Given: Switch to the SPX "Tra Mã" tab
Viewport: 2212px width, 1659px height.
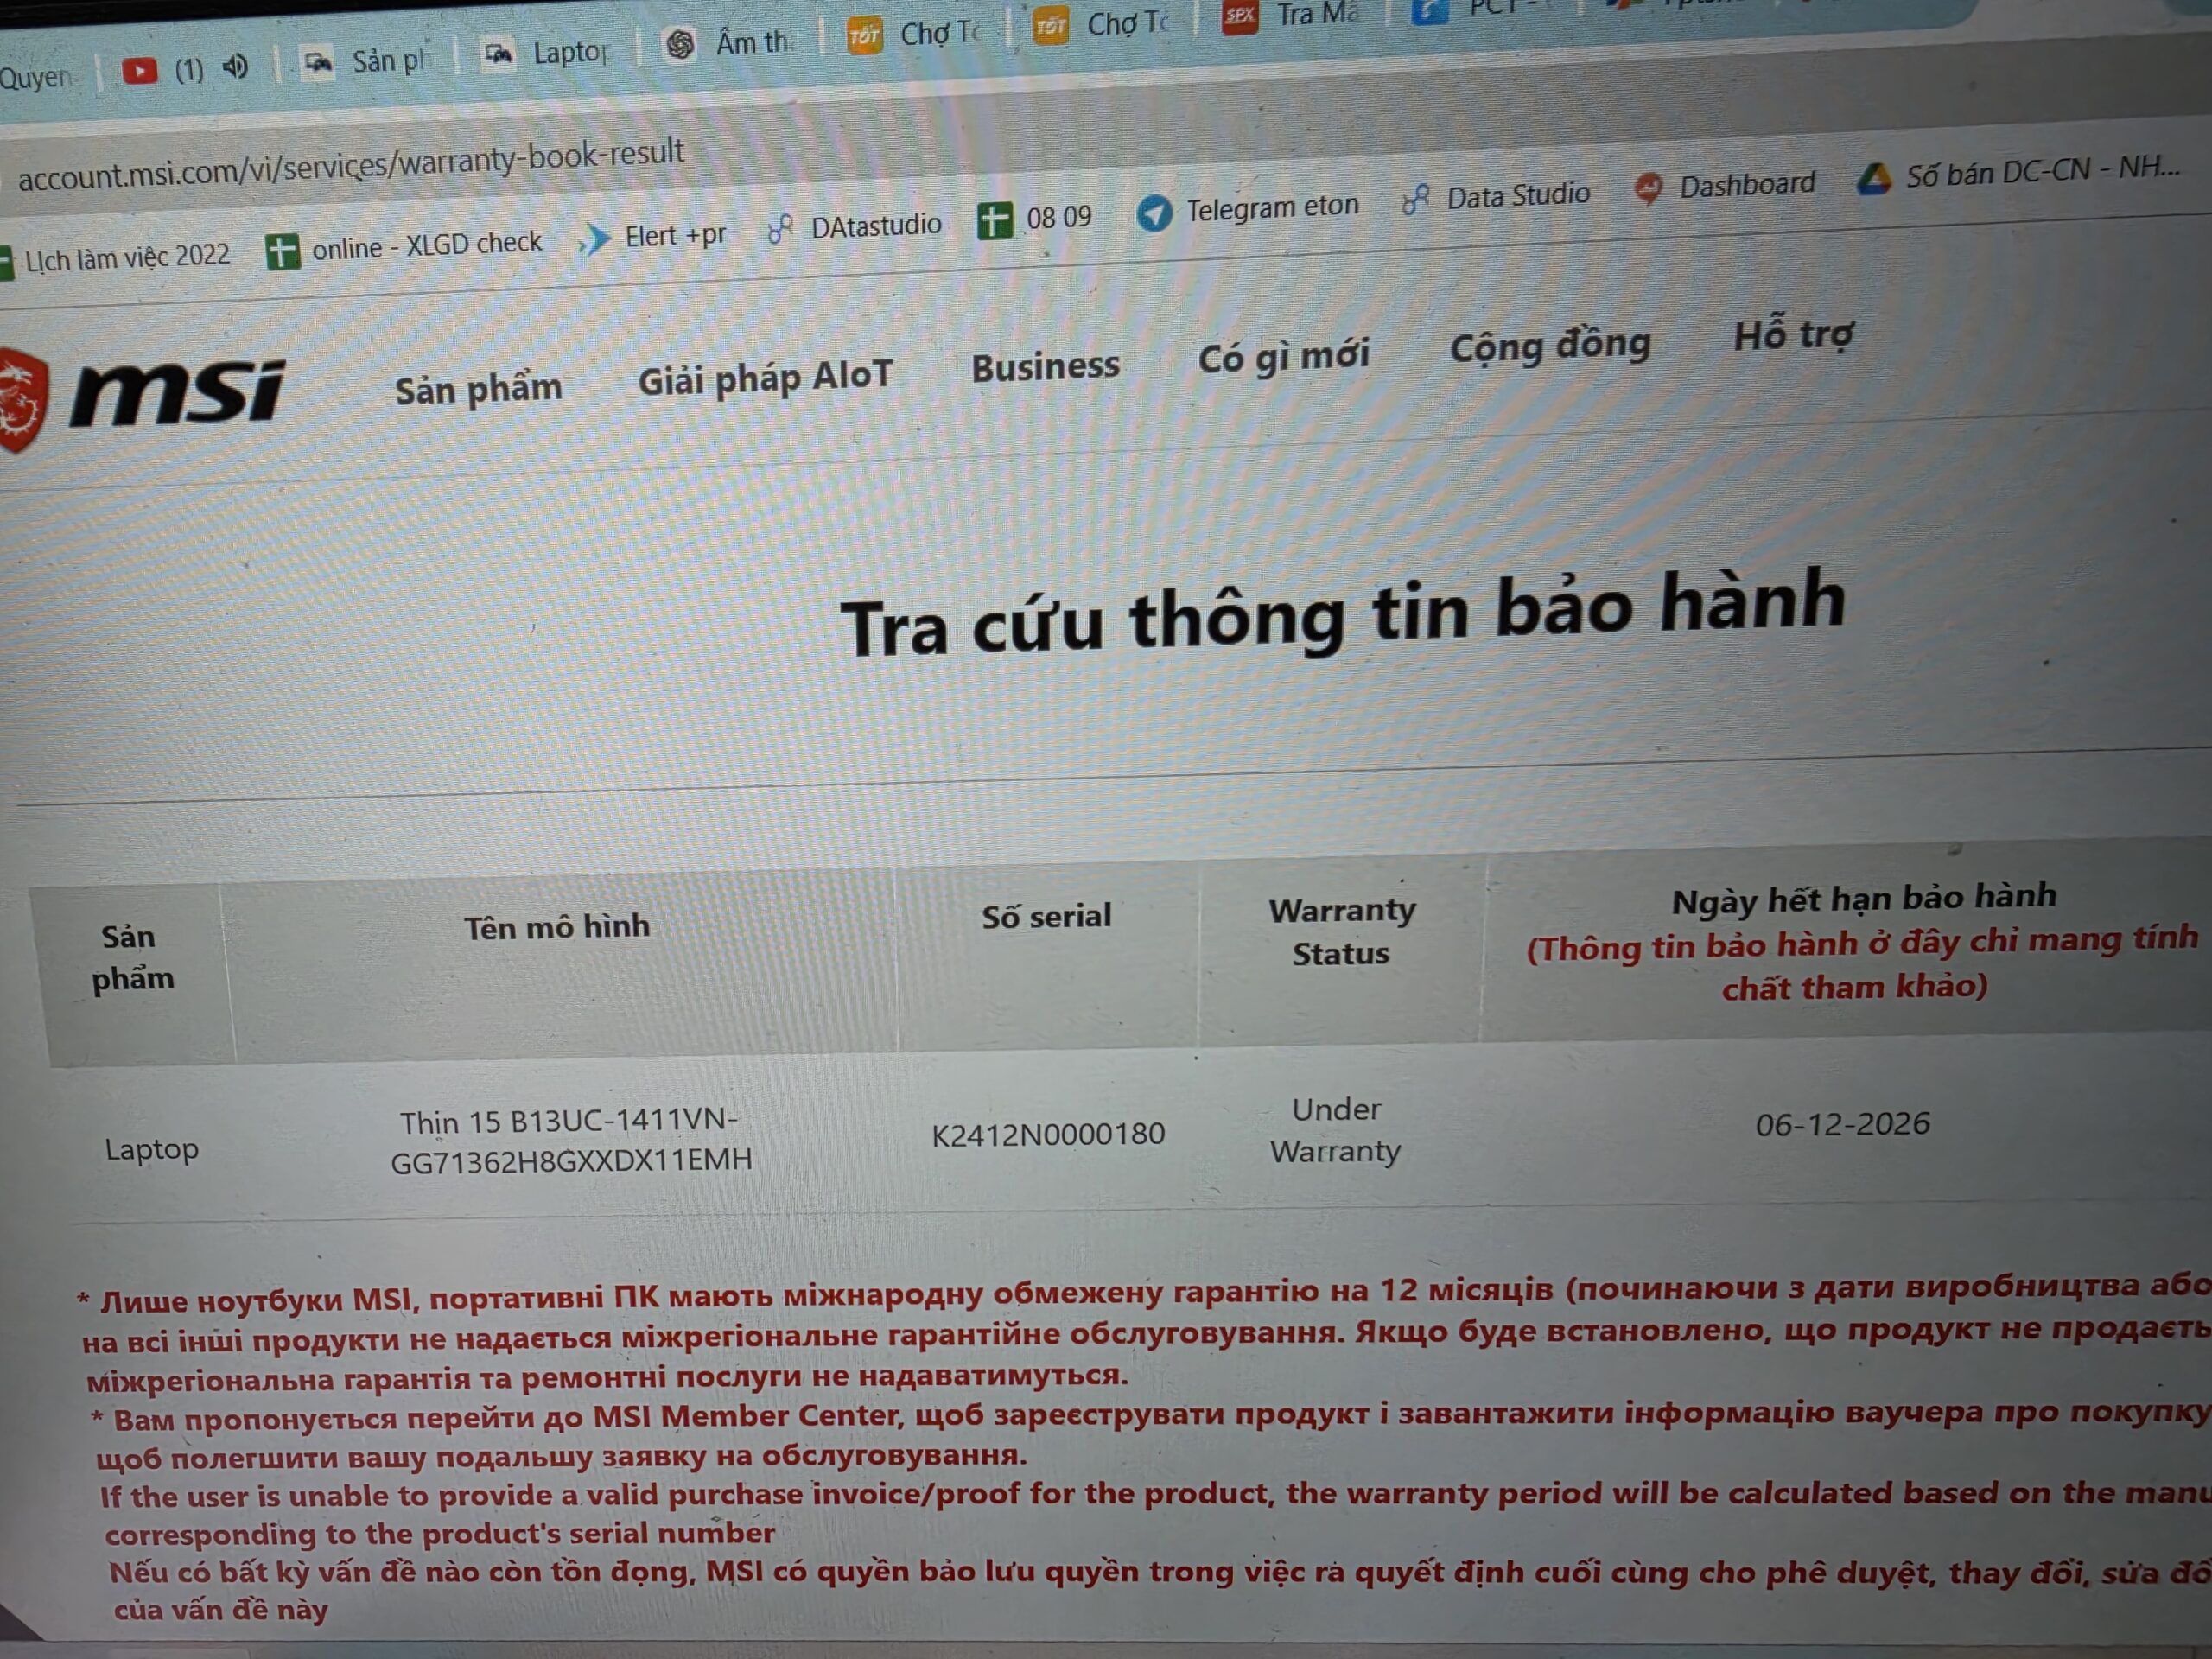Looking at the screenshot, I should pyautogui.click(x=1290, y=15).
